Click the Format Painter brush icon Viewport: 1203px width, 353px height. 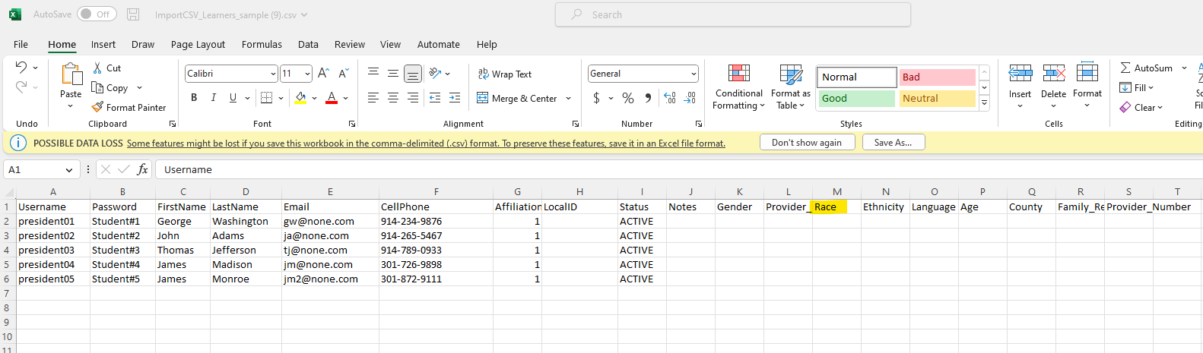click(97, 108)
